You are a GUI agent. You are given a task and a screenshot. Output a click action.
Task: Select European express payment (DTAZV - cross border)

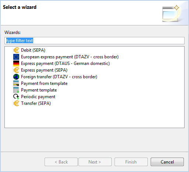[x=70, y=57]
